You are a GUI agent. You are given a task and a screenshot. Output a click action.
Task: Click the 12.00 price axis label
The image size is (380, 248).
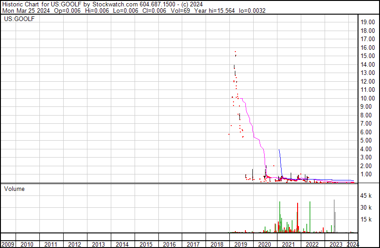368,81
